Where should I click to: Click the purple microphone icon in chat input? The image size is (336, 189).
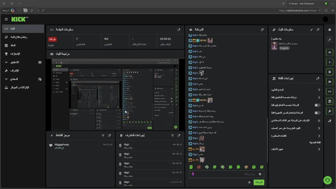pyautogui.click(x=193, y=174)
